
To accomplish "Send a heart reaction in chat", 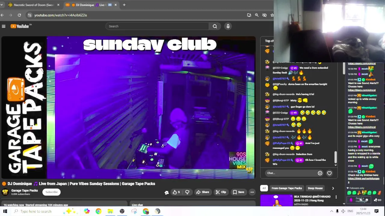I will 329,173.
